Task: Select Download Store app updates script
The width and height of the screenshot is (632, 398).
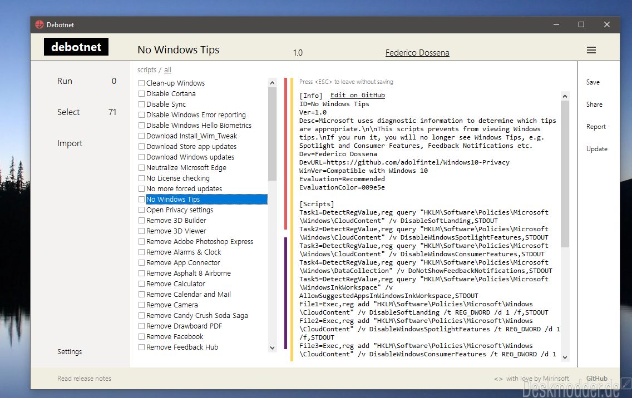Action: click(x=191, y=147)
